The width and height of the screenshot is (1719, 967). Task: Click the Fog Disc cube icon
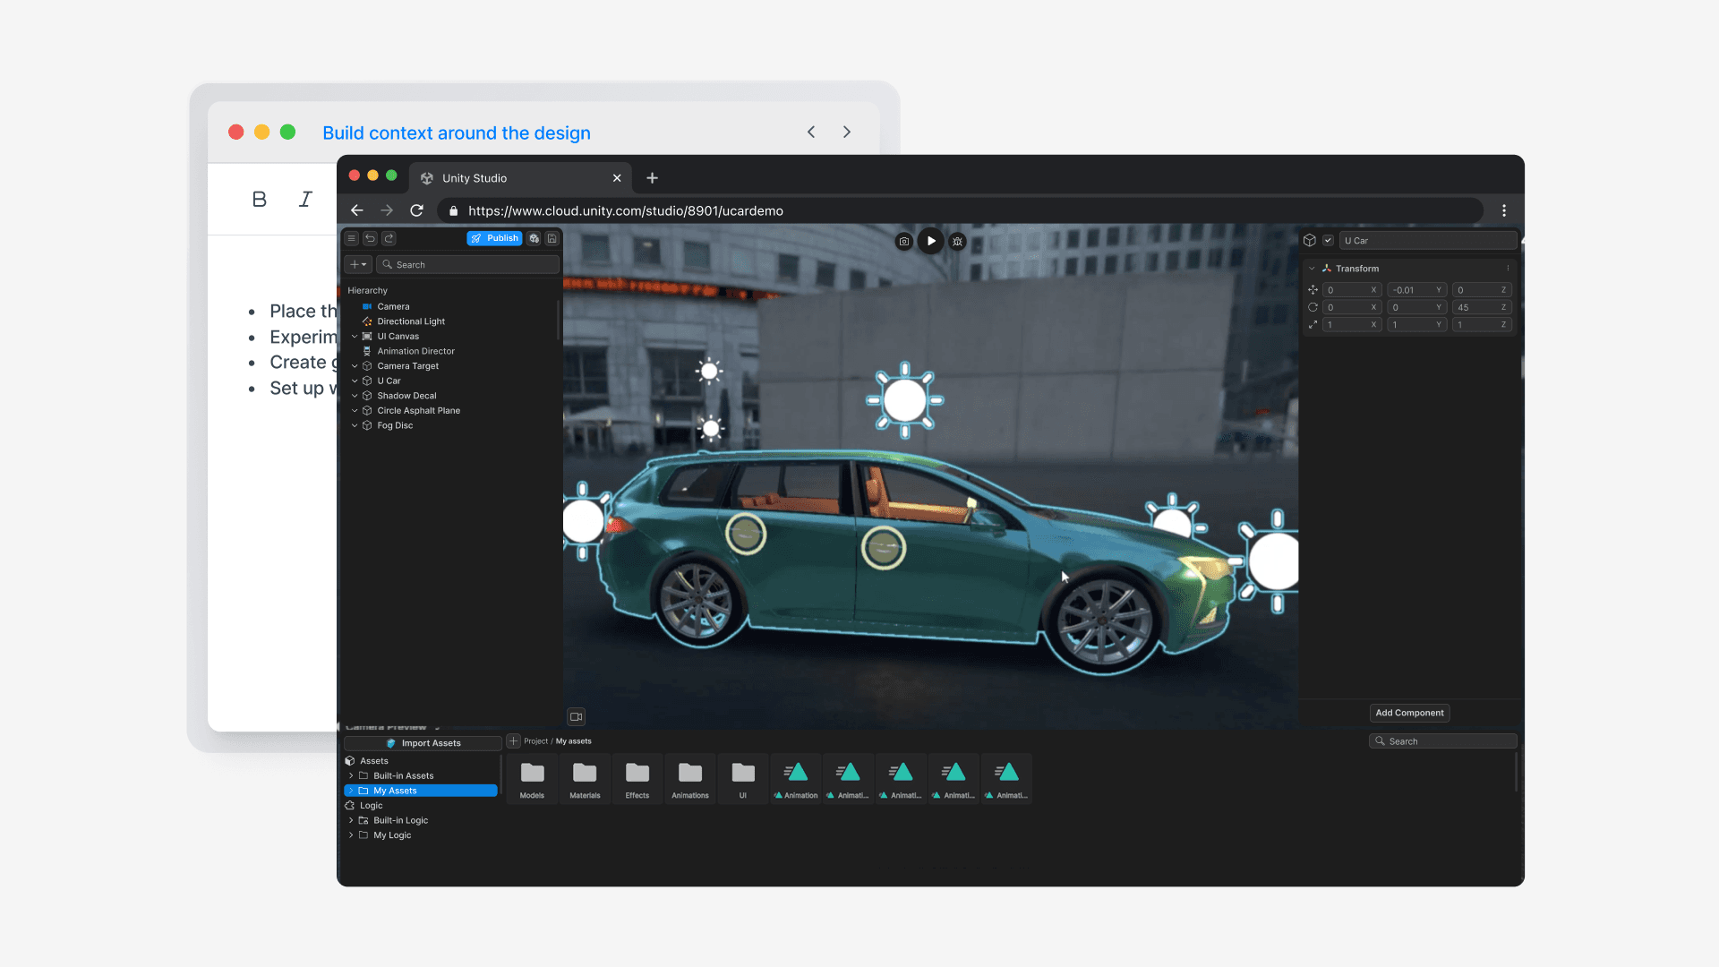pos(367,425)
